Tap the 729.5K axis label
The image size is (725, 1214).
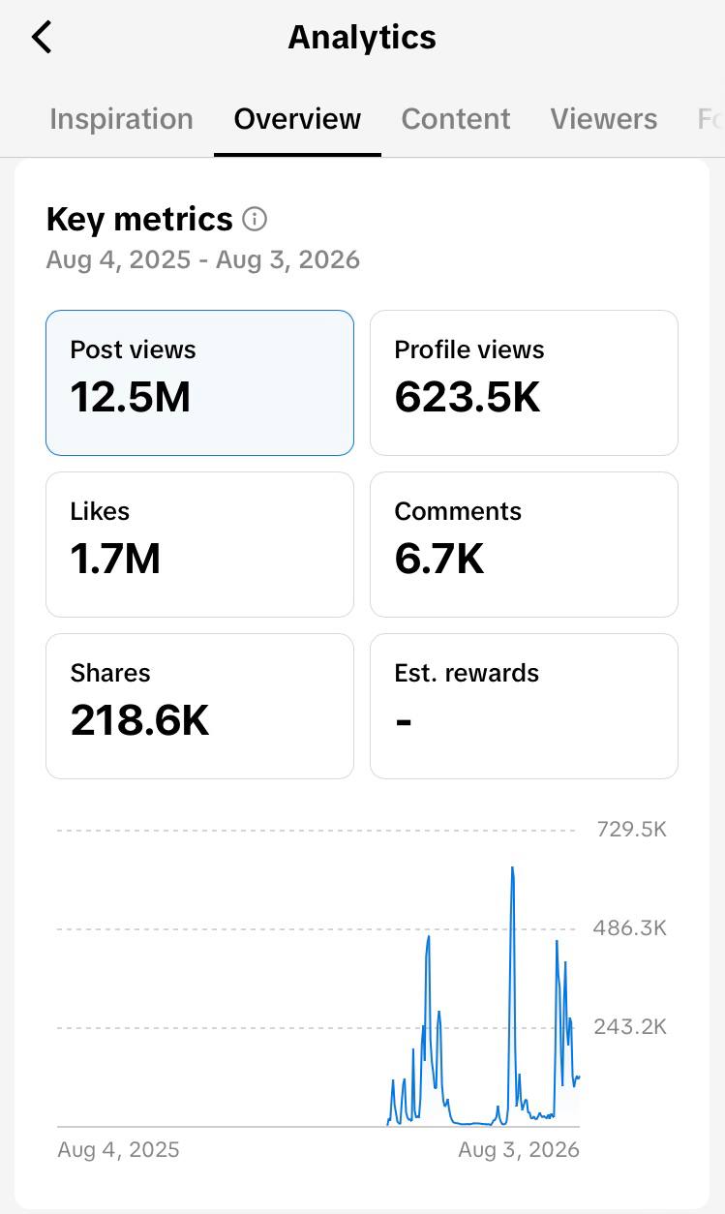tap(630, 830)
